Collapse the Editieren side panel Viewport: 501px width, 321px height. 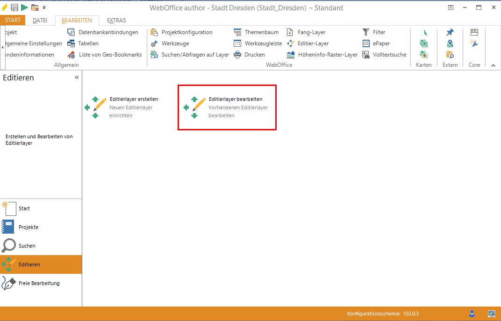pyautogui.click(x=77, y=78)
